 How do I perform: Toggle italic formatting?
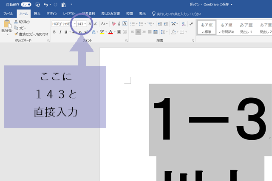(x=60, y=32)
